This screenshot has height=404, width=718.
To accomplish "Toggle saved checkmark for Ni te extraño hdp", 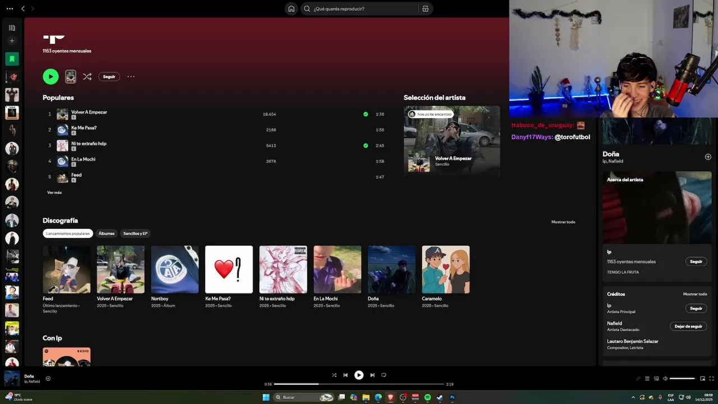I will (x=366, y=145).
